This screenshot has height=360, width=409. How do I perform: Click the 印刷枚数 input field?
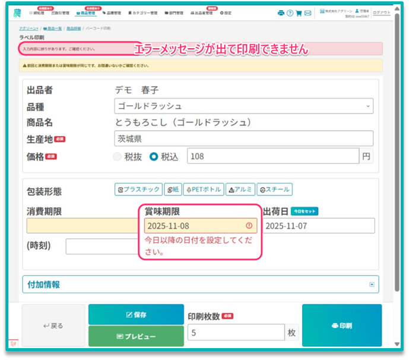click(x=236, y=333)
